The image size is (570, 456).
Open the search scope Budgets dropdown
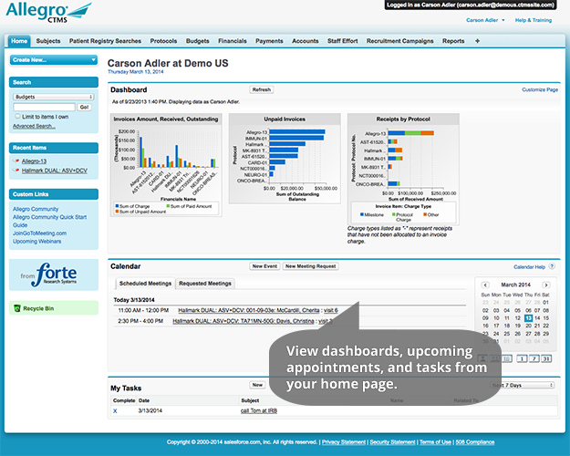[54, 97]
